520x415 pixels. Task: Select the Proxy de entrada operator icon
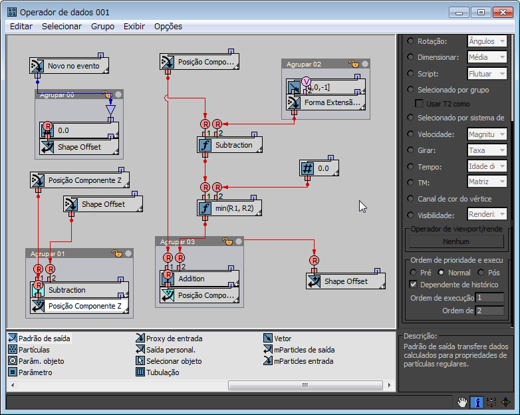(x=140, y=339)
